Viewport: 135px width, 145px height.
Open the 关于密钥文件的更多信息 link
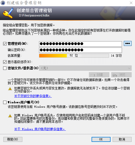click(x=33, y=96)
